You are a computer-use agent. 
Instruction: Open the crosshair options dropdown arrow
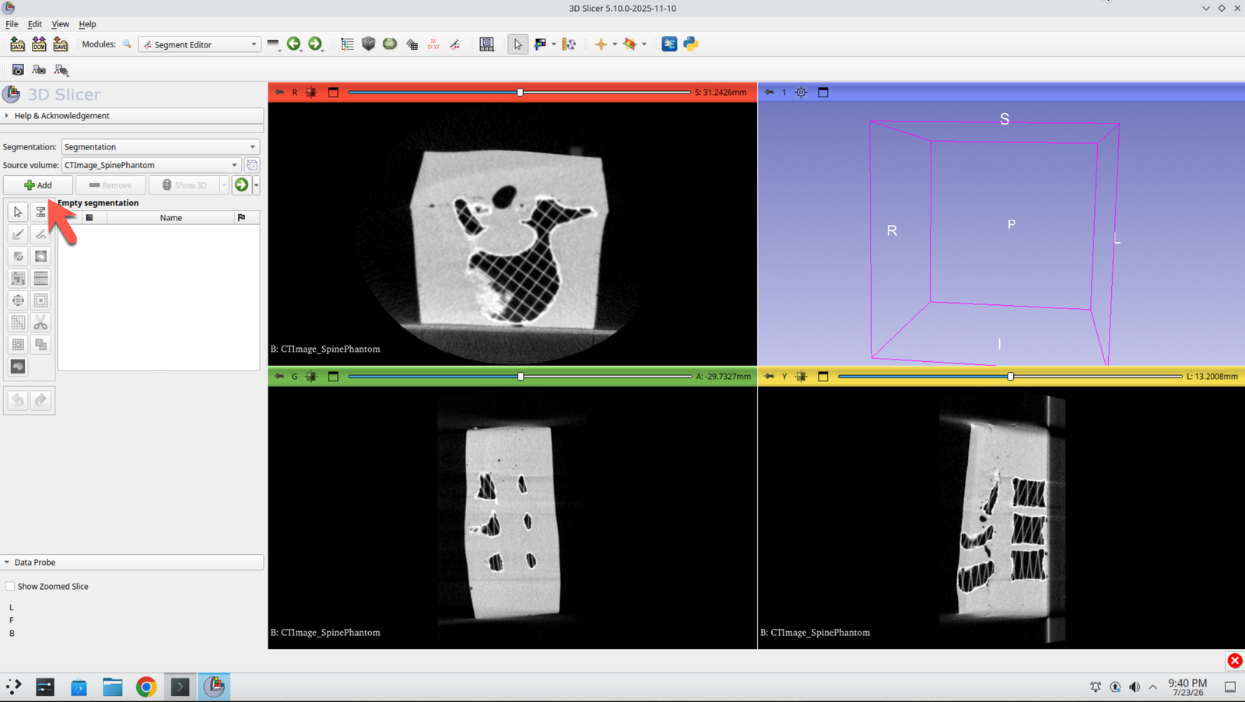click(x=615, y=44)
